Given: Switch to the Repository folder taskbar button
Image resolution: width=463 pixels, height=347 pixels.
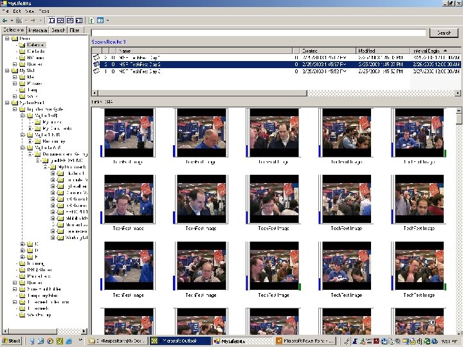Looking at the screenshot, I should tap(118, 341).
